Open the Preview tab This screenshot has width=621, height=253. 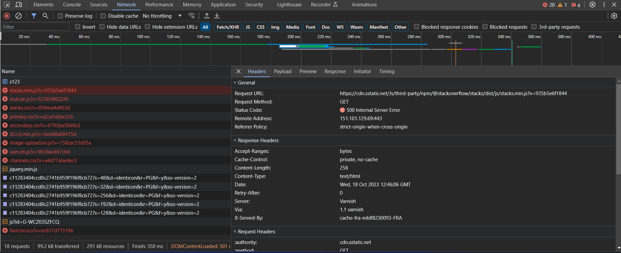(x=308, y=71)
